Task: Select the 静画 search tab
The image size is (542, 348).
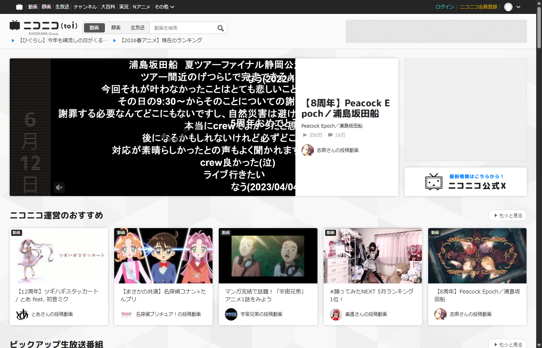Action: point(116,28)
